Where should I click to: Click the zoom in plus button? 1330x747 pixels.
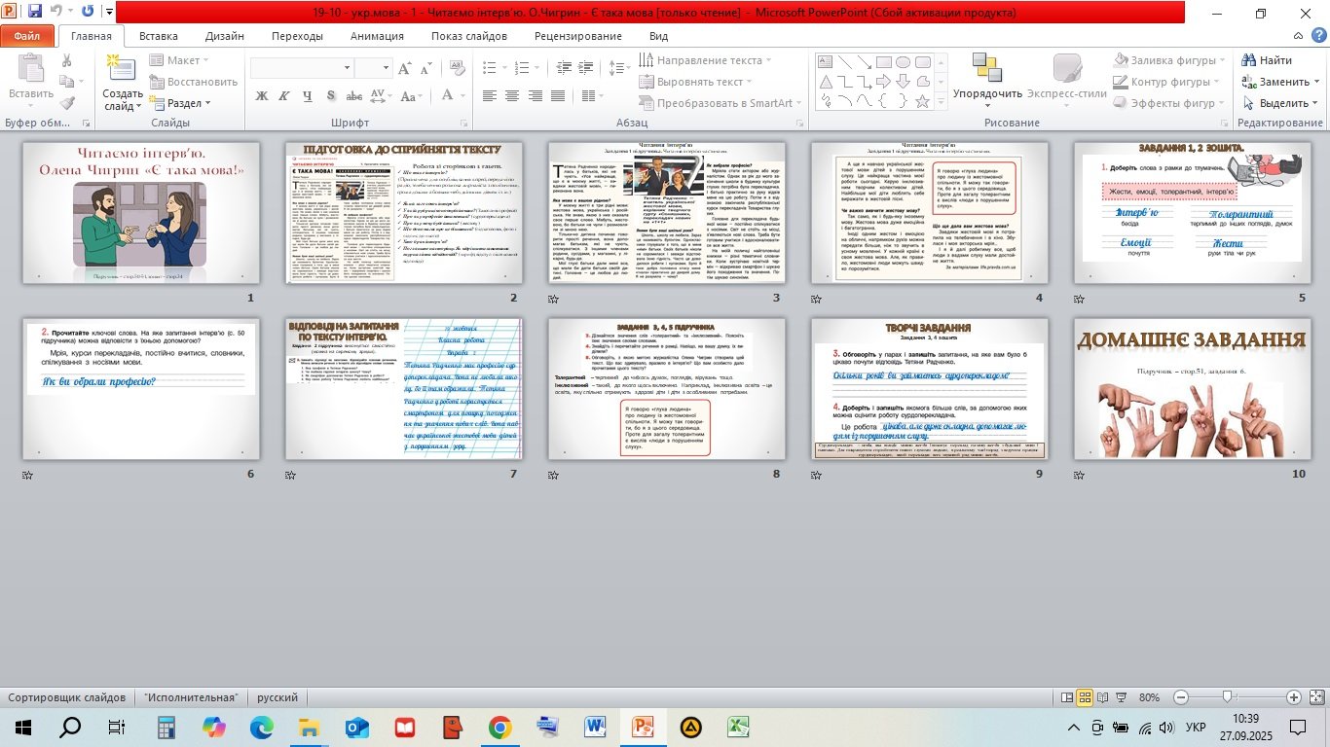coord(1293,697)
